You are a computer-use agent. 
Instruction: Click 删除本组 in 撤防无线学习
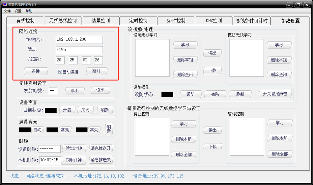tap(279, 60)
